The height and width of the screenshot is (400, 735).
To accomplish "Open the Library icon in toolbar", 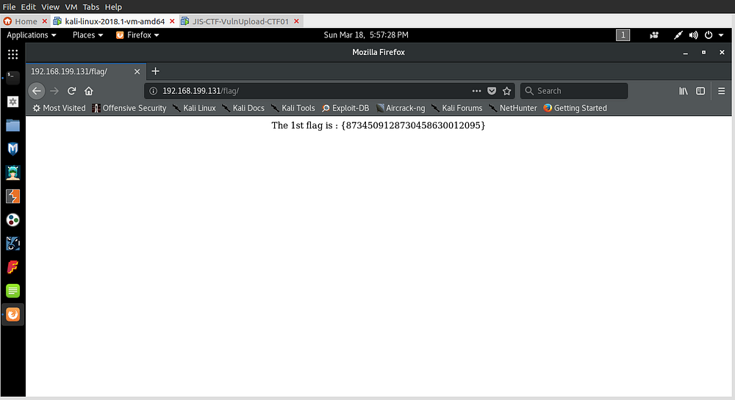I will (683, 91).
